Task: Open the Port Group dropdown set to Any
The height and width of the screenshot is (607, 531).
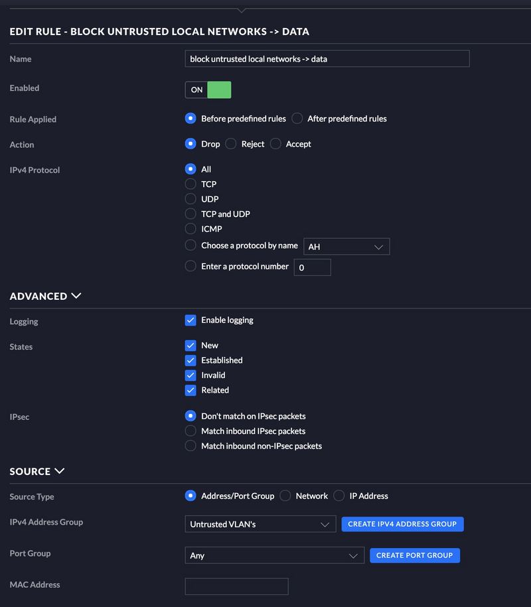Action: [275, 555]
